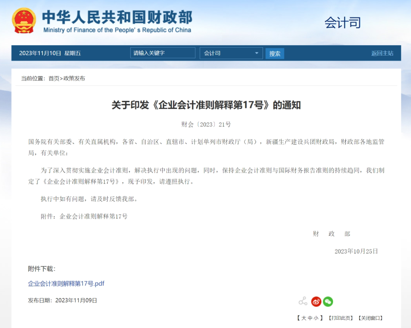Set font size to 小

[x=316, y=318]
